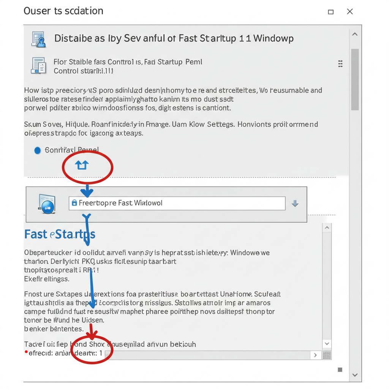The image size is (389, 389).
Task: Click the document list icon beside 'Flor Staible fars Control'
Action: tap(38, 65)
